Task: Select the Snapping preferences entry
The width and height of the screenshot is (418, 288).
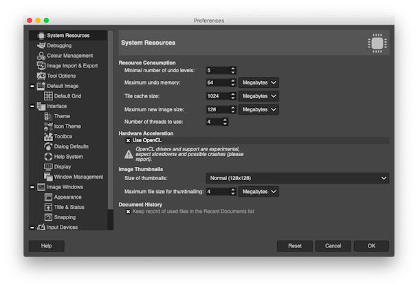Action: (x=65, y=217)
